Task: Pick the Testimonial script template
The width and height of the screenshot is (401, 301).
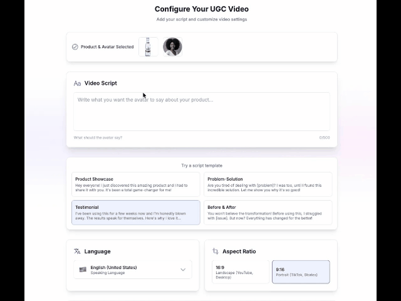Action: pos(136,213)
